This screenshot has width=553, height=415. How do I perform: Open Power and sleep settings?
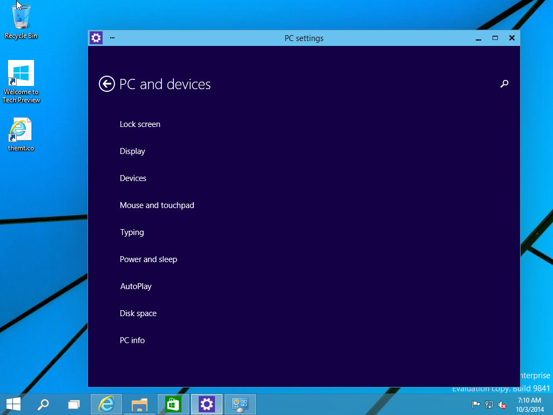click(x=149, y=259)
